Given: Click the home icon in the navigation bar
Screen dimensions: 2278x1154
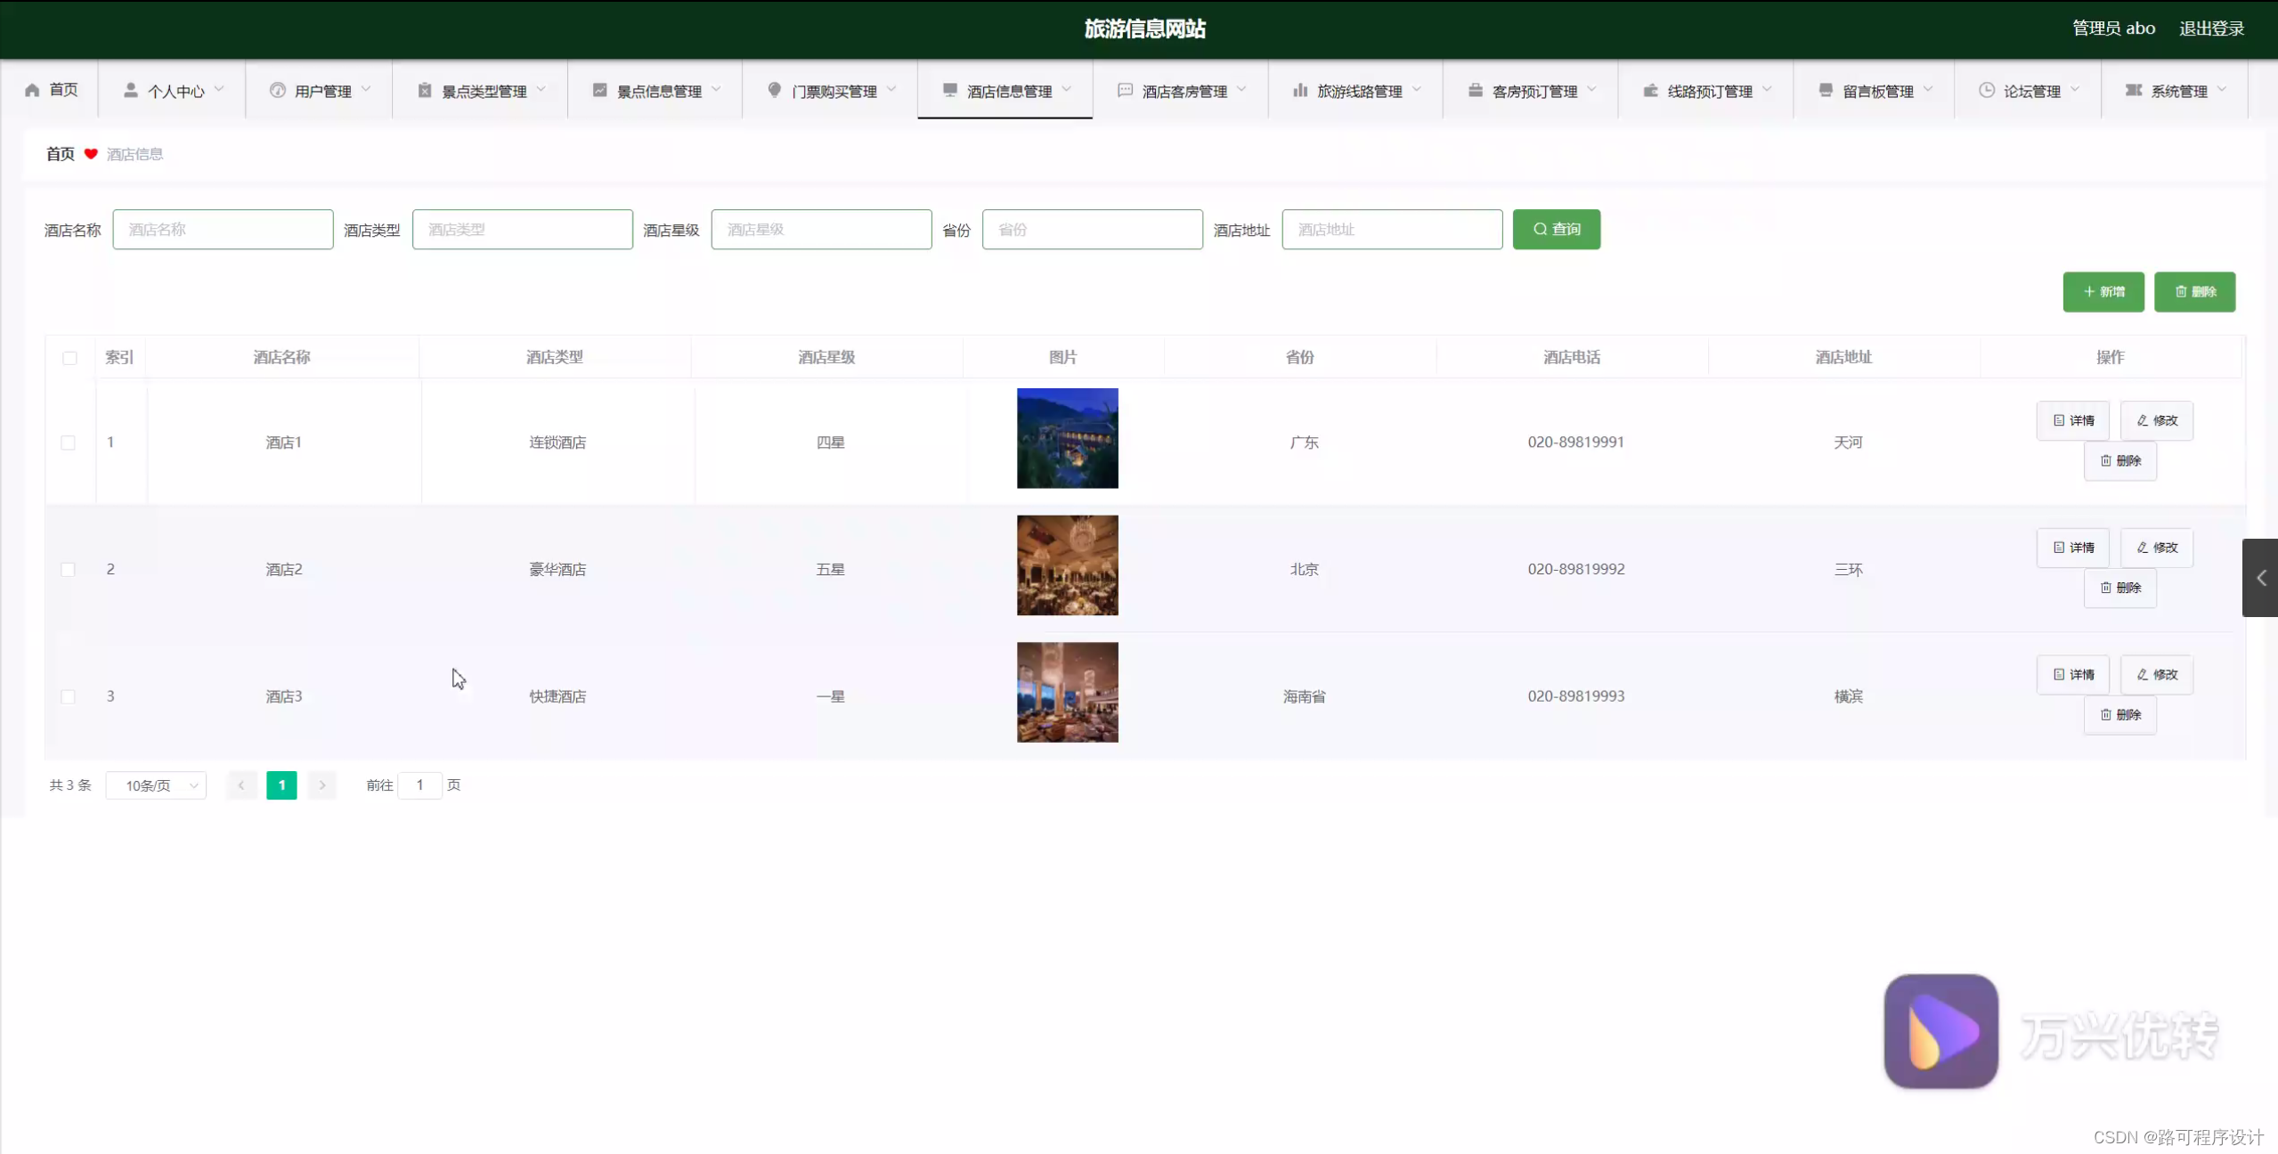Looking at the screenshot, I should pos(32,89).
